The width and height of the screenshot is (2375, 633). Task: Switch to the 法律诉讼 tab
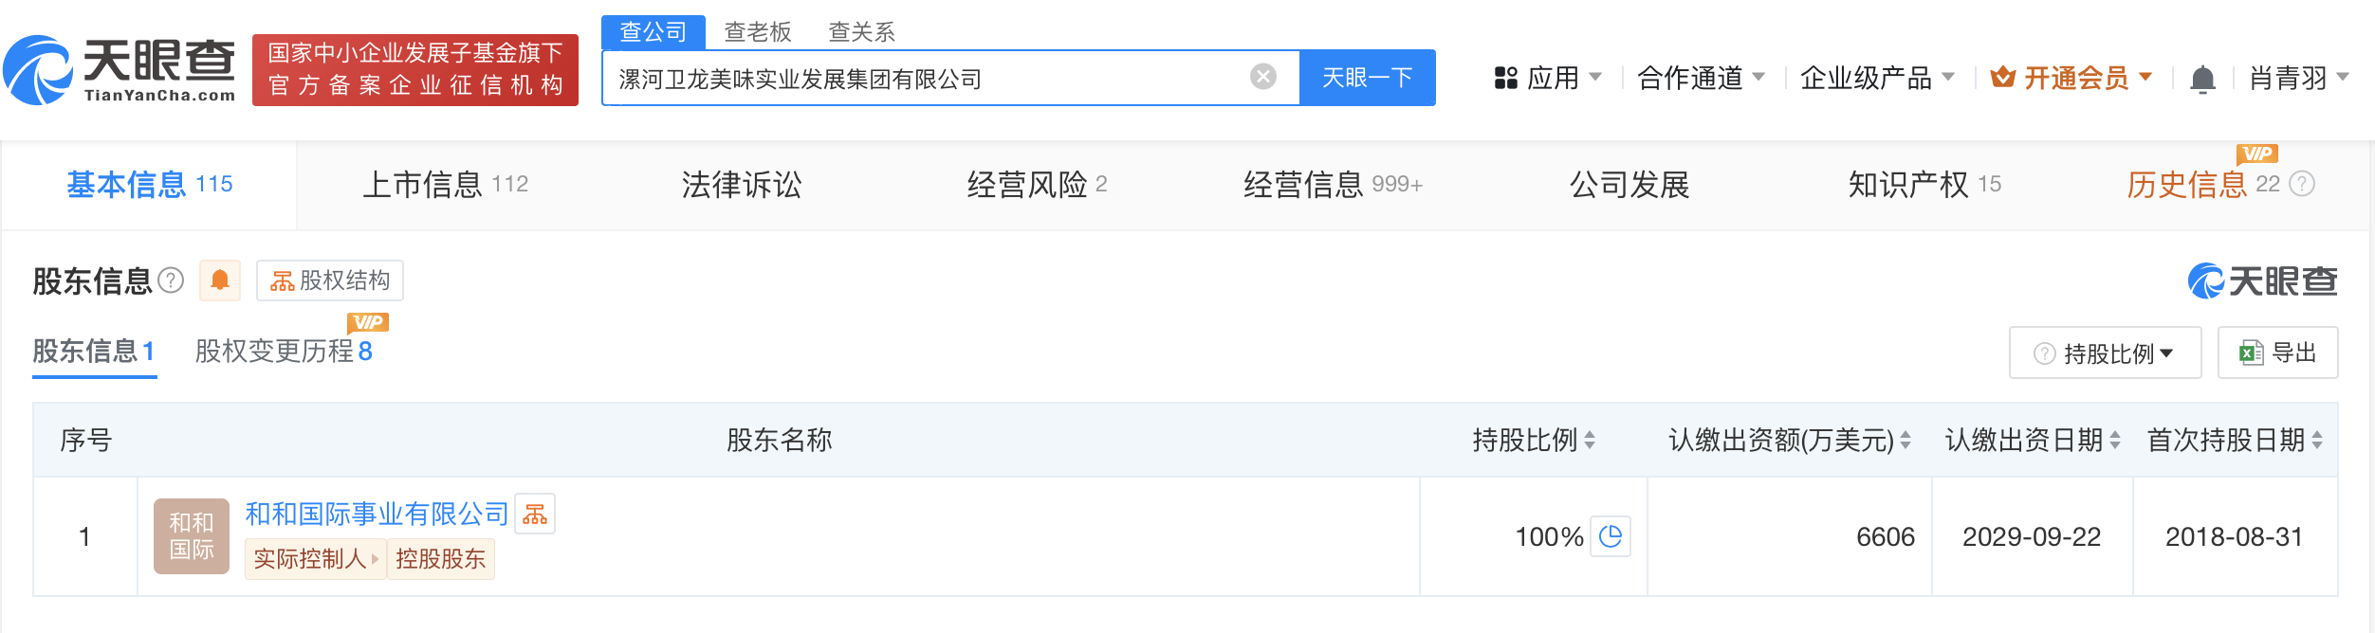(x=741, y=185)
